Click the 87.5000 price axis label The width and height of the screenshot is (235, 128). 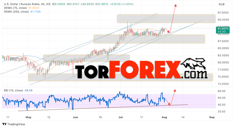(x=223, y=41)
